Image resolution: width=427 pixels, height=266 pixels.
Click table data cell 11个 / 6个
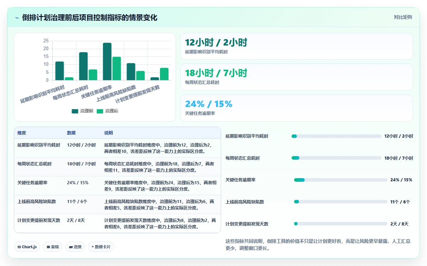point(77,202)
